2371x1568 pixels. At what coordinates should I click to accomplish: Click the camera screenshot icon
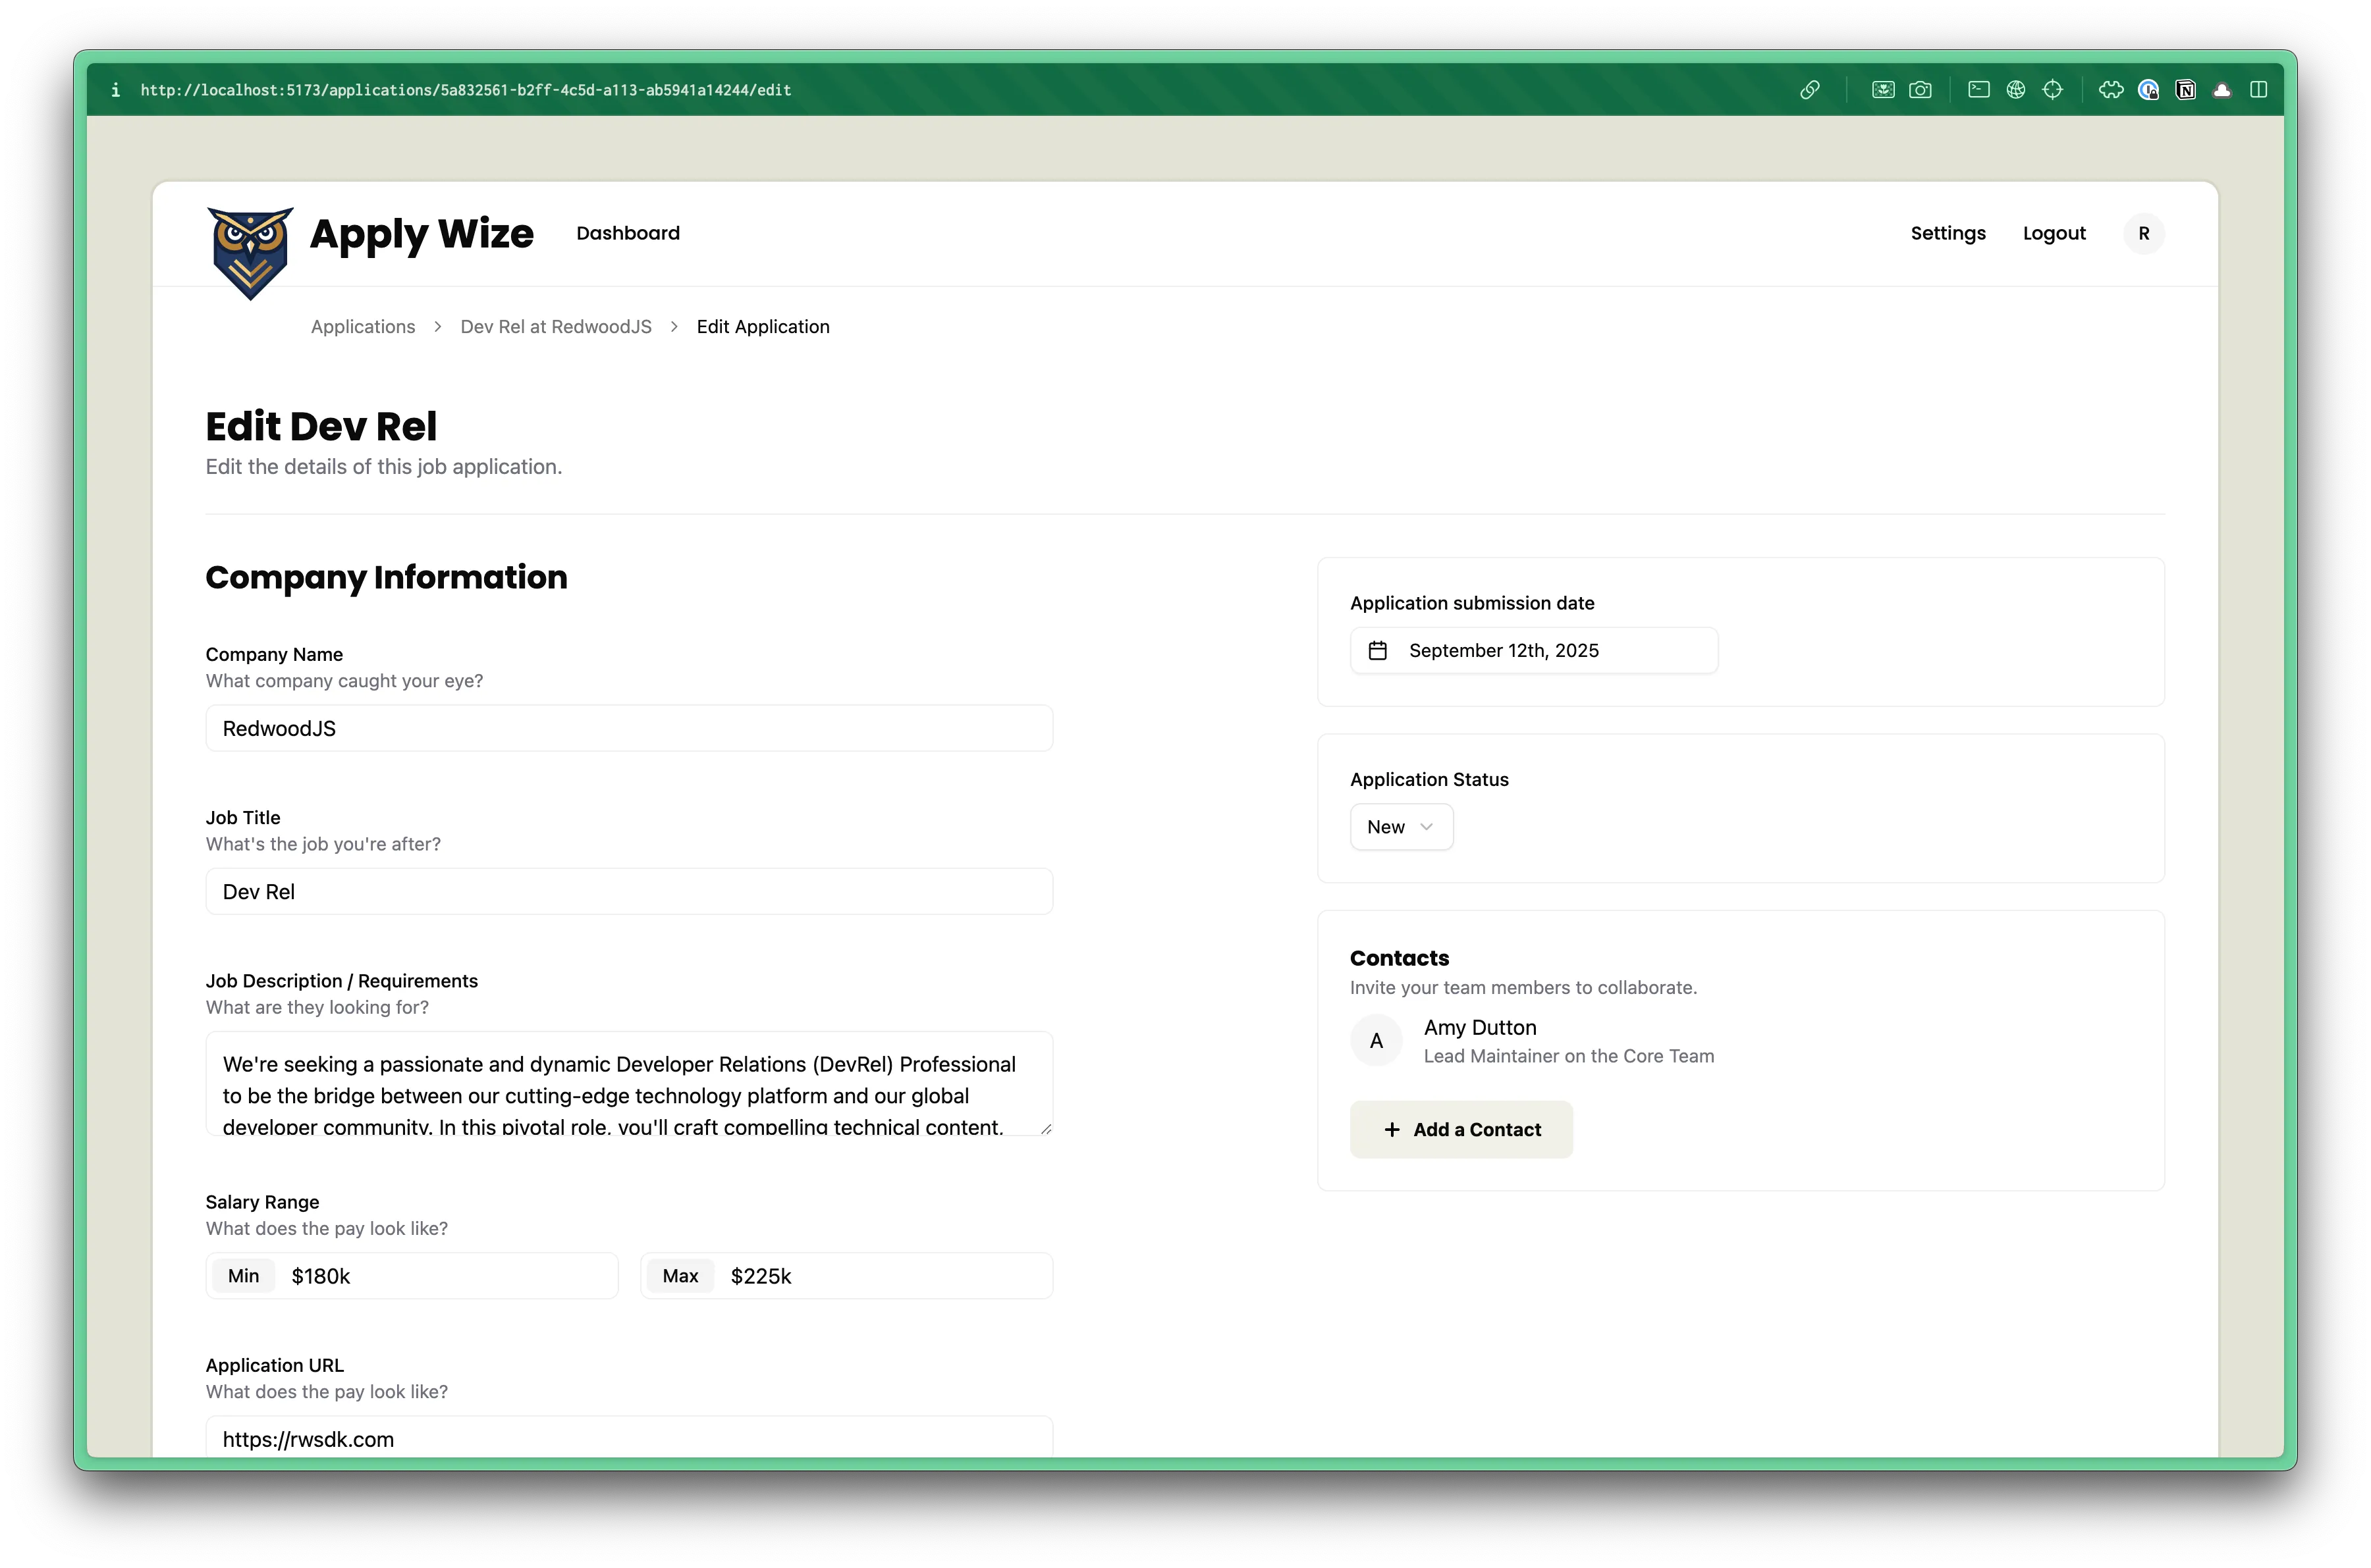(1920, 90)
